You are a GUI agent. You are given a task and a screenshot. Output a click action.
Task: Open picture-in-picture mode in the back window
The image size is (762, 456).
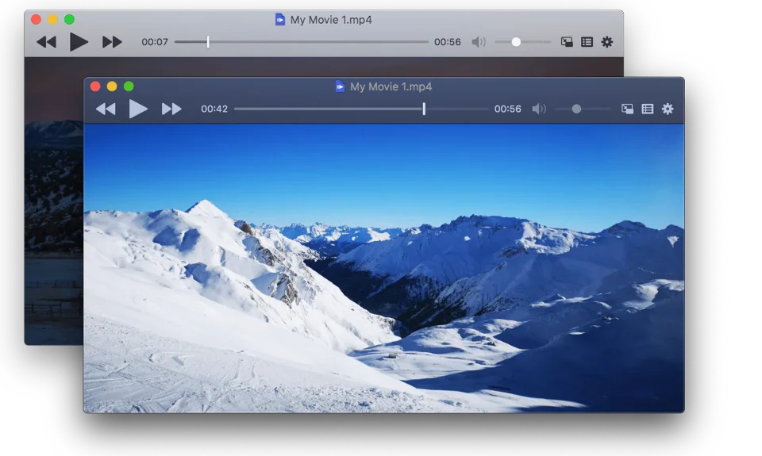567,42
